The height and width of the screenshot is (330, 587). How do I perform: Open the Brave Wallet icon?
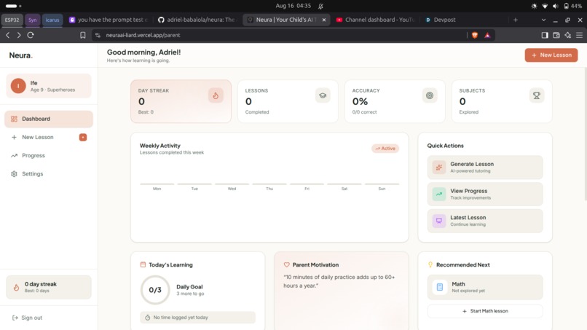pyautogui.click(x=556, y=35)
